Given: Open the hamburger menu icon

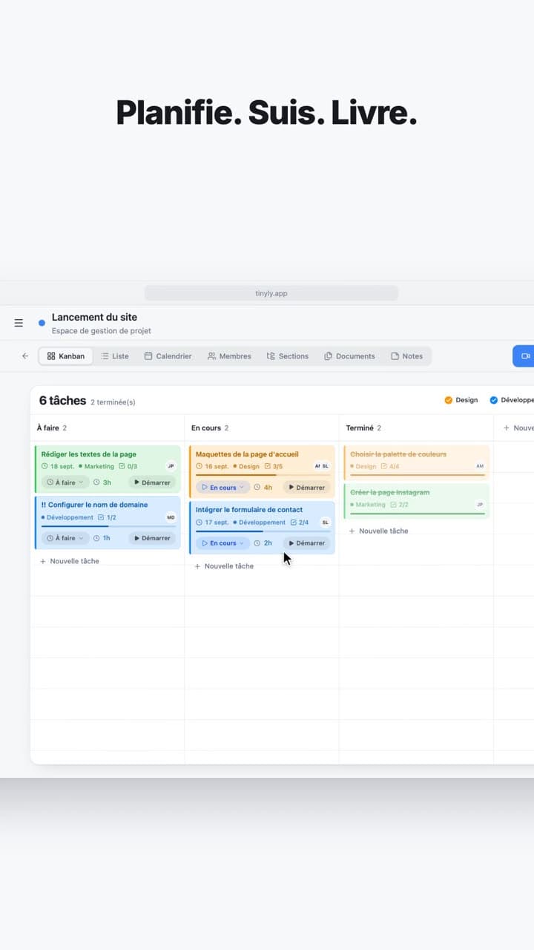Looking at the screenshot, I should click(x=19, y=323).
